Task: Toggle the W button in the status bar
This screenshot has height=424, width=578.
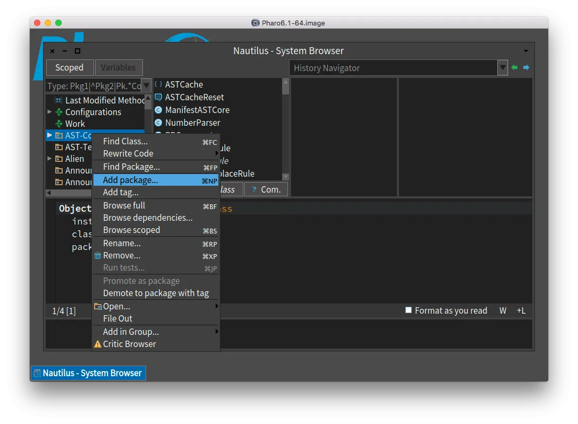Action: click(503, 310)
